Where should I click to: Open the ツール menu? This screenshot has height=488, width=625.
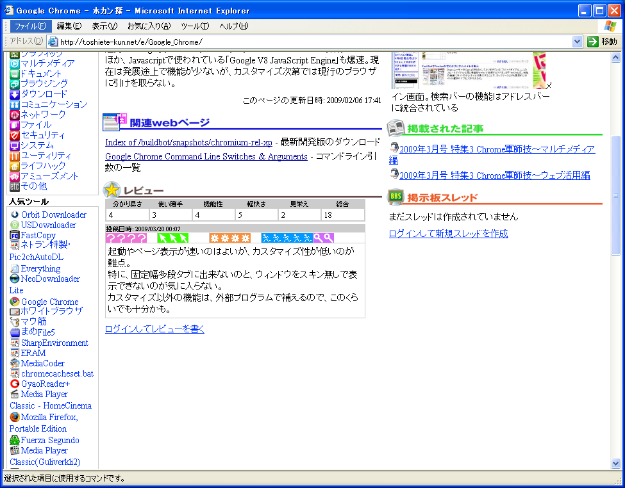tap(195, 26)
